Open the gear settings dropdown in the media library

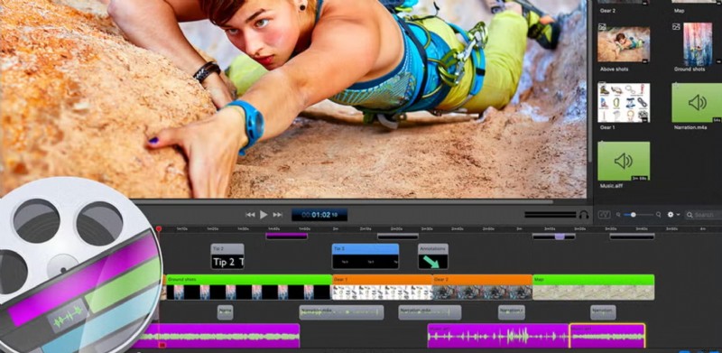pyautogui.click(x=673, y=214)
